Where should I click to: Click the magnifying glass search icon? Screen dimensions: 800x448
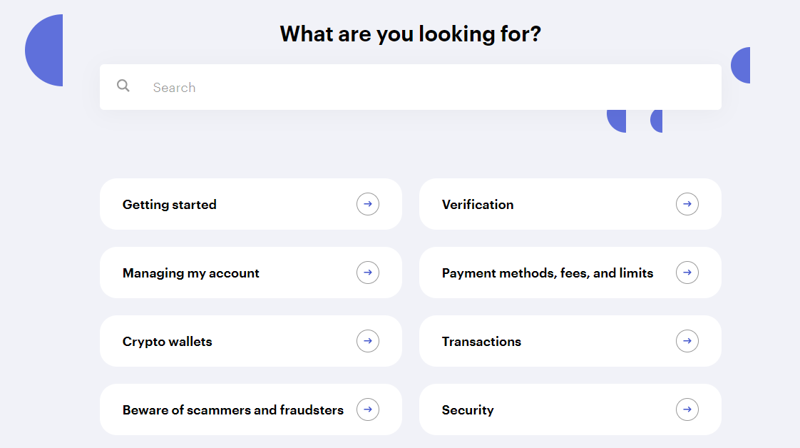(x=123, y=86)
